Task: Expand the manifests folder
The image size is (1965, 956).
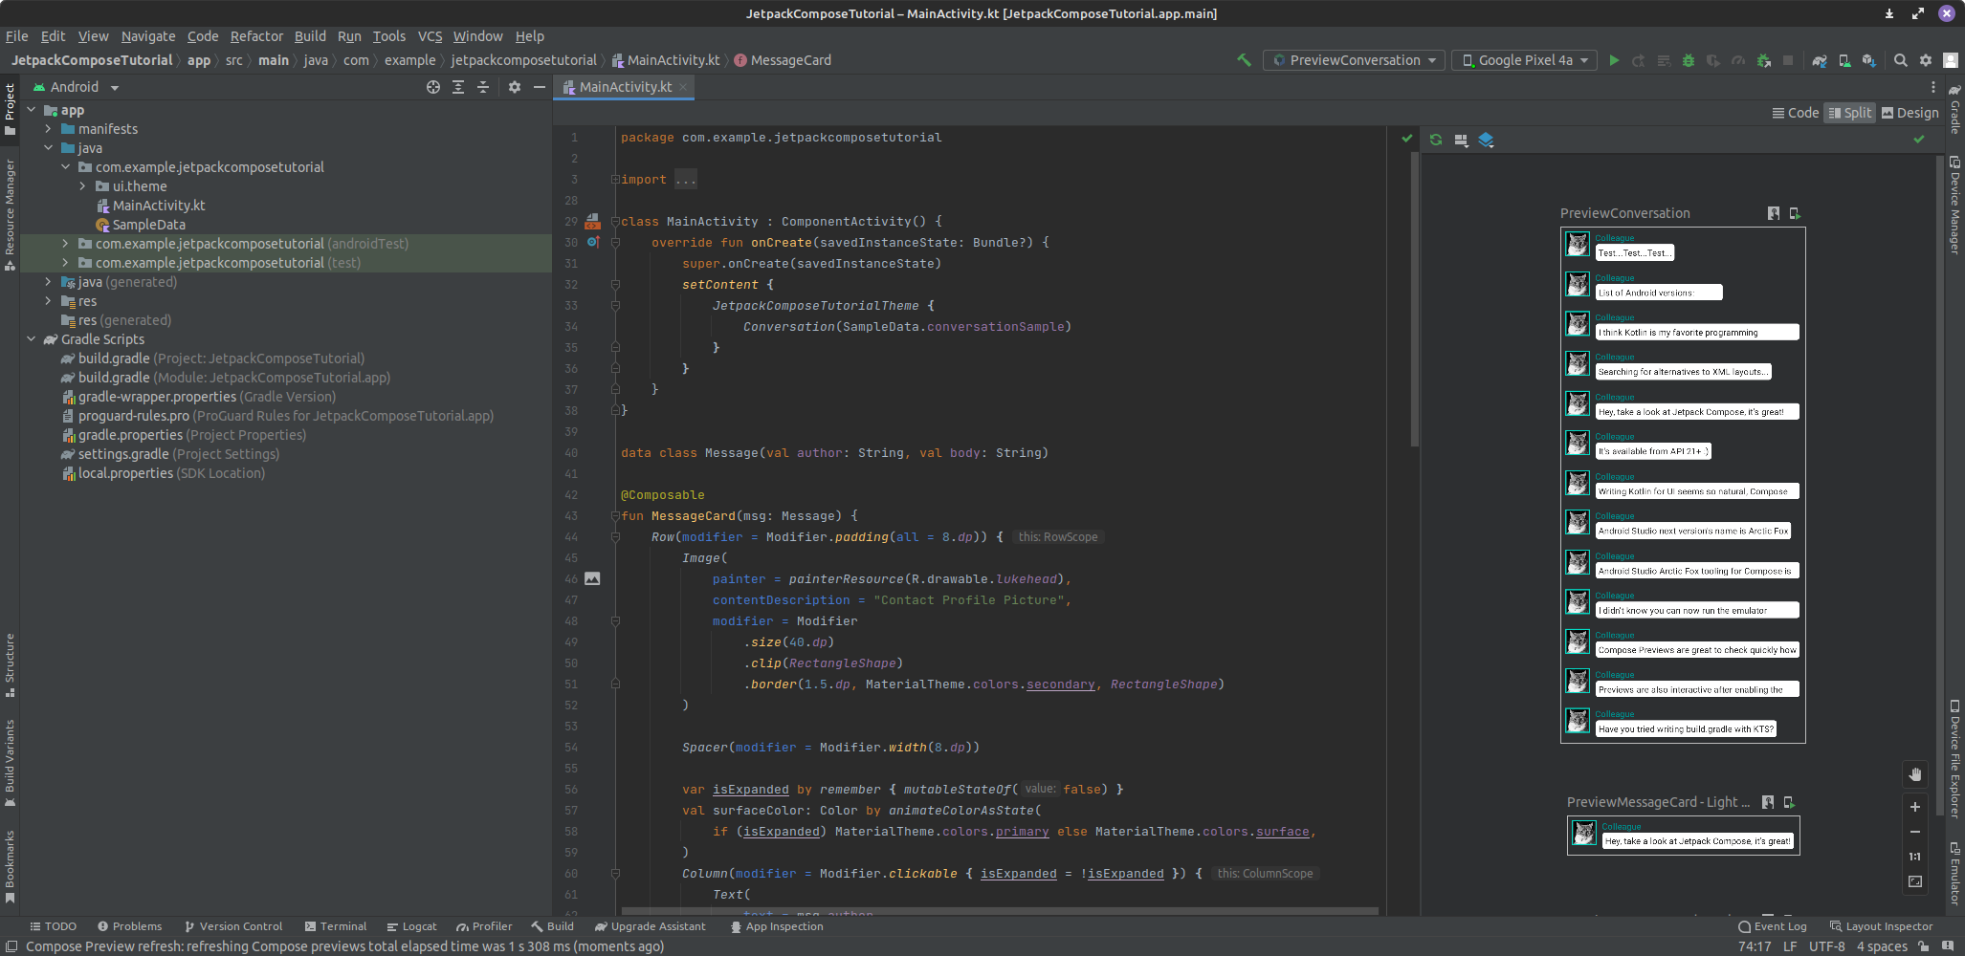Action: (x=48, y=129)
